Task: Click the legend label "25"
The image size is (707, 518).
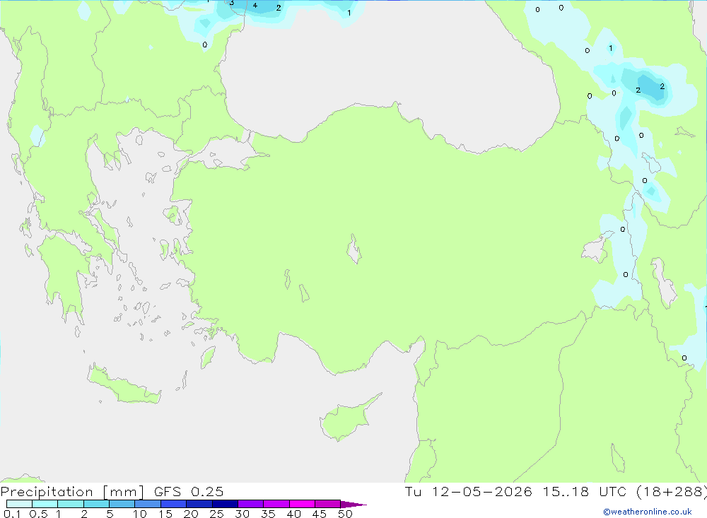Action: [x=216, y=514]
